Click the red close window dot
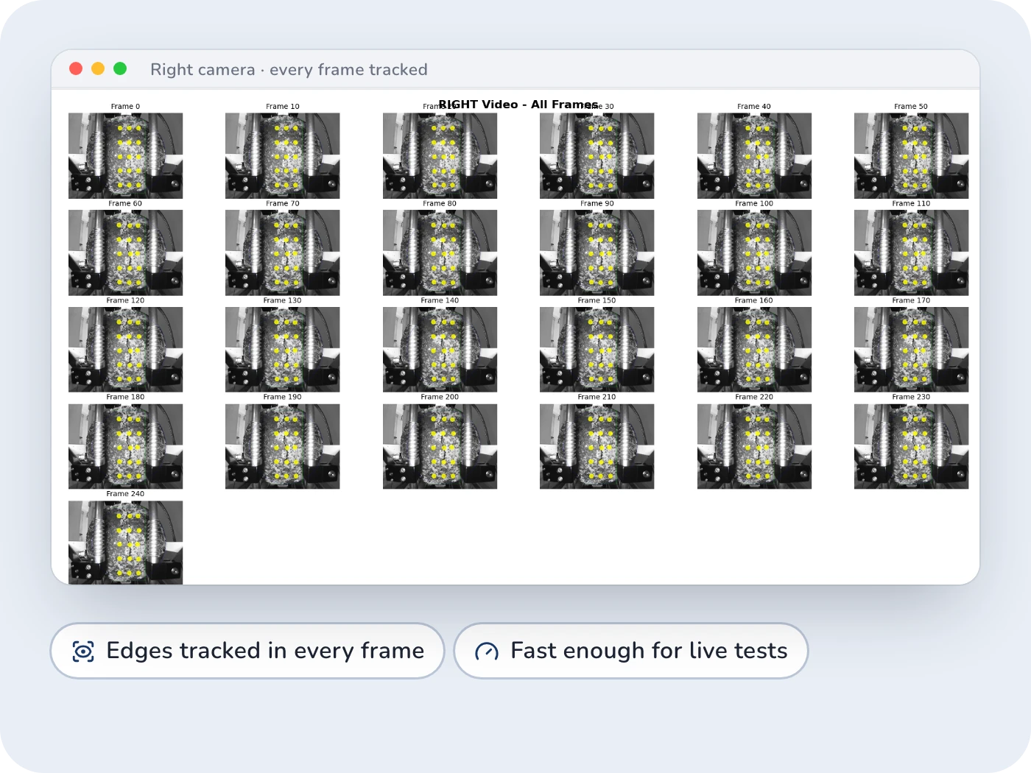Screen dimensions: 1031x773 pos(76,68)
